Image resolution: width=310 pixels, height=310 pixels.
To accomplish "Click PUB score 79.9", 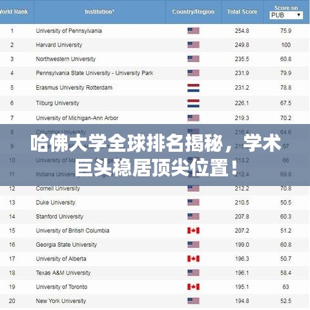I will point(286,73).
